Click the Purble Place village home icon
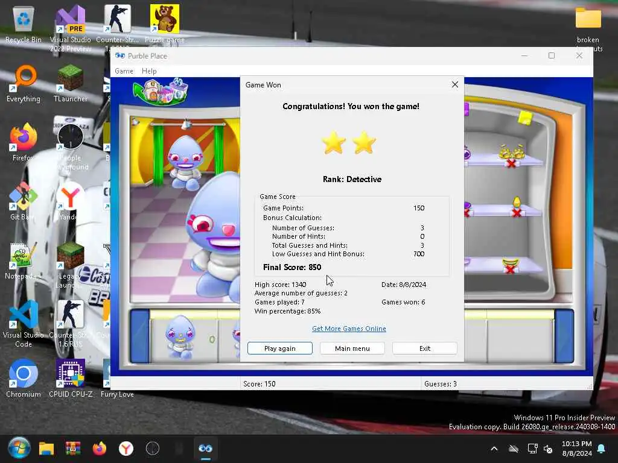 [x=161, y=92]
